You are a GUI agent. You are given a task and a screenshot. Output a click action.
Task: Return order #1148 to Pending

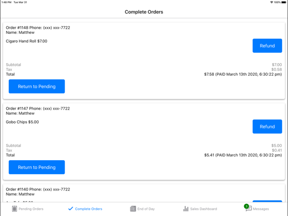pyautogui.click(x=37, y=86)
